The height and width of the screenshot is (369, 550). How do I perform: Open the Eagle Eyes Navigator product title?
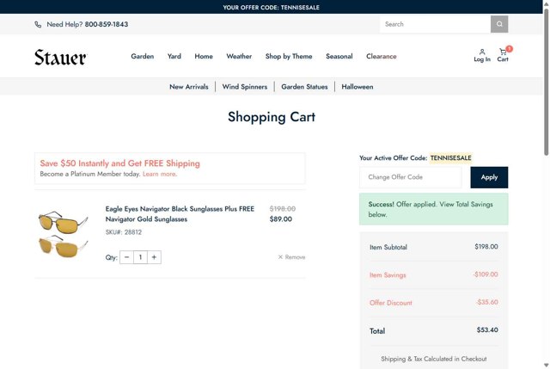[180, 214]
